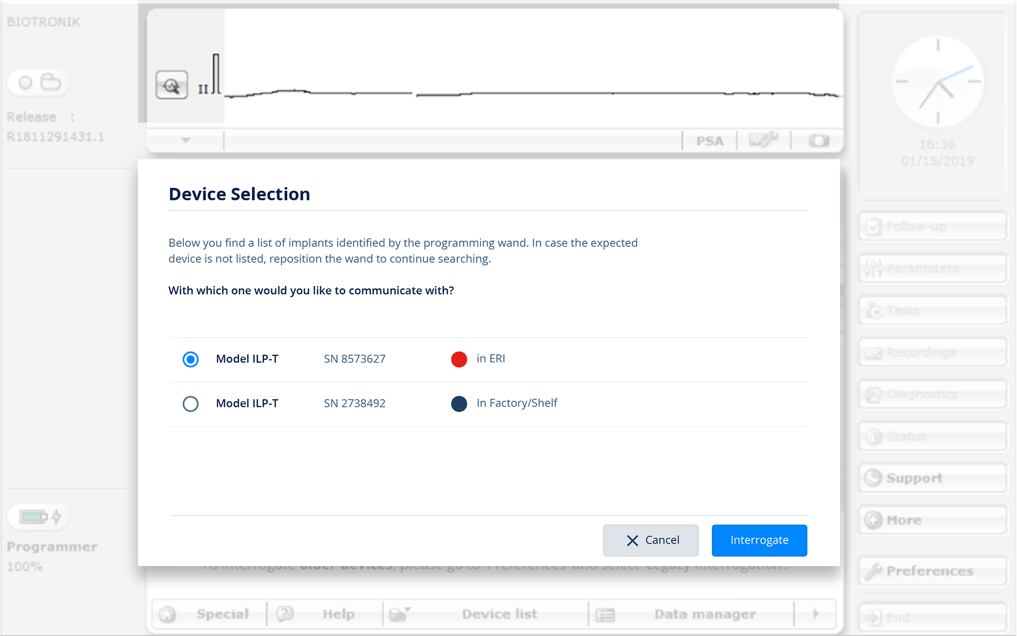1017x636 pixels.
Task: Click the release number R1811291431.1
Action: pyautogui.click(x=55, y=137)
